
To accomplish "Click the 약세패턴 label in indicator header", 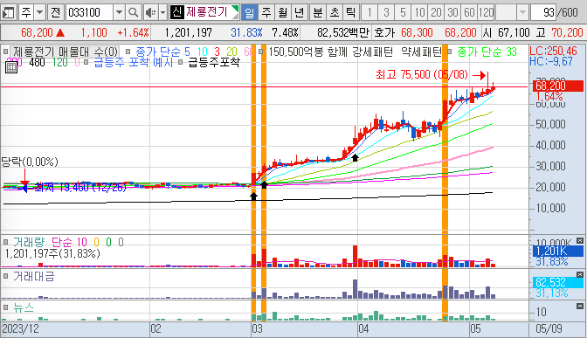I will 422,52.
